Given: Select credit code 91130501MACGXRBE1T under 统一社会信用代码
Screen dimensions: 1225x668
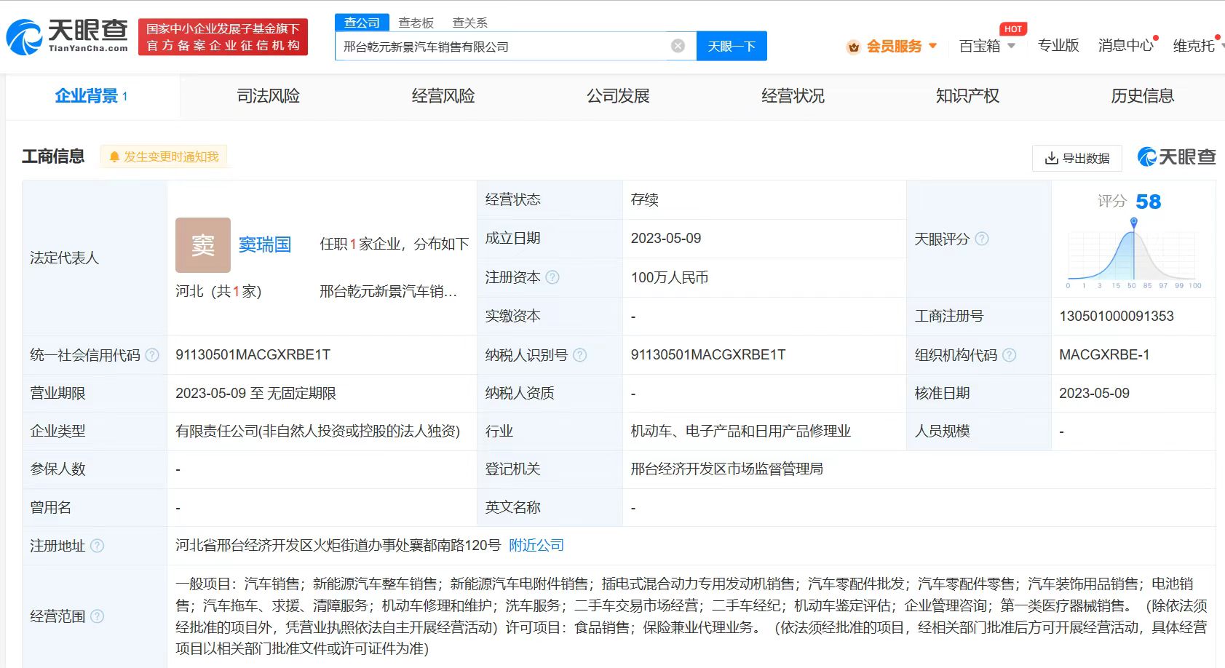Looking at the screenshot, I should pos(253,355).
